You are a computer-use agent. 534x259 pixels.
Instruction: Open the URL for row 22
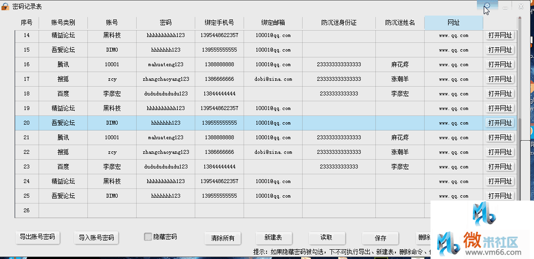coord(500,152)
